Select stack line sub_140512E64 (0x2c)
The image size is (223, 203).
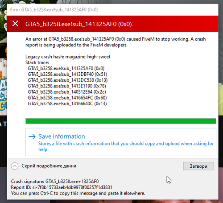[67, 92]
